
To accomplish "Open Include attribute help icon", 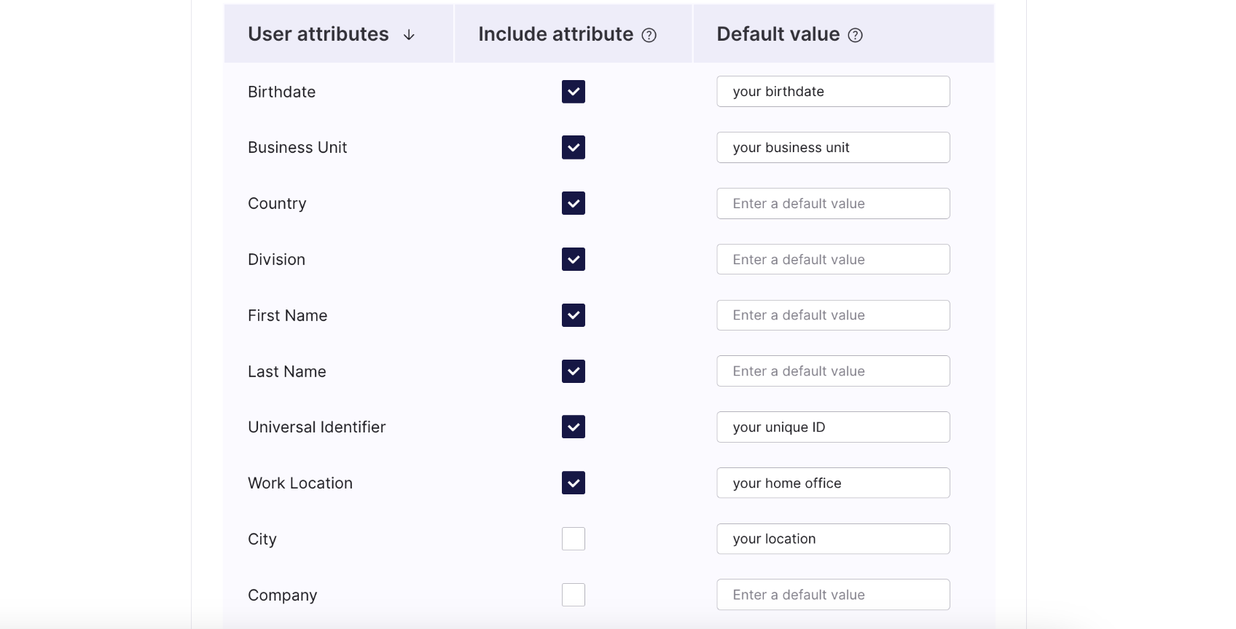I will pos(649,35).
